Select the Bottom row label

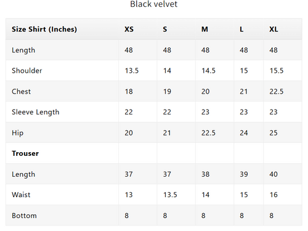tap(24, 216)
